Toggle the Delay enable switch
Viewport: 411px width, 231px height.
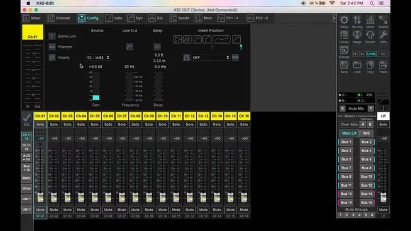click(157, 47)
